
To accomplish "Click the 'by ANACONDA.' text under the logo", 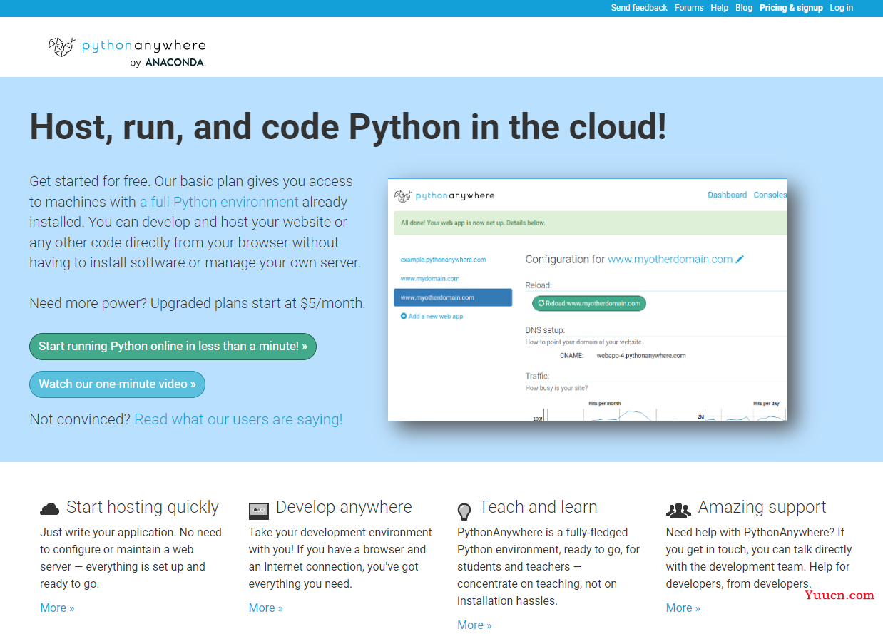I will (168, 63).
